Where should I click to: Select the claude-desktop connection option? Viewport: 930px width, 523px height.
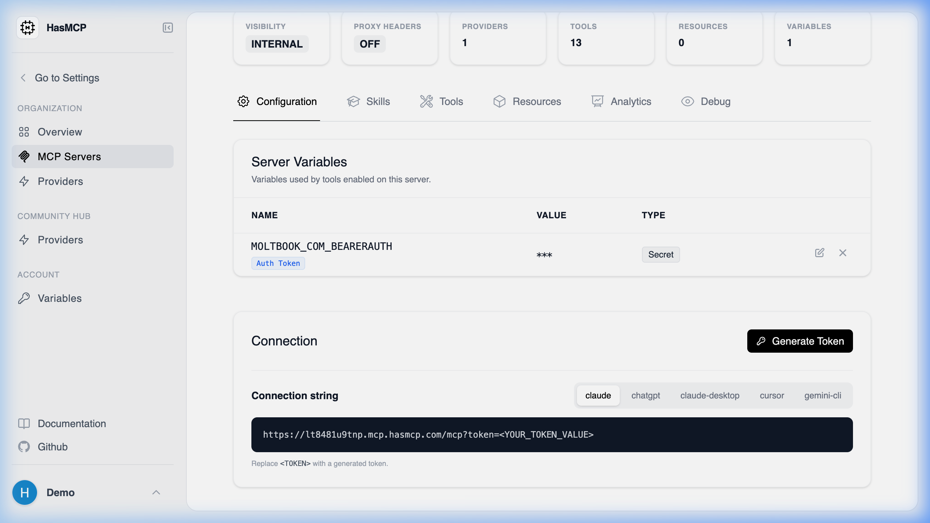point(709,396)
